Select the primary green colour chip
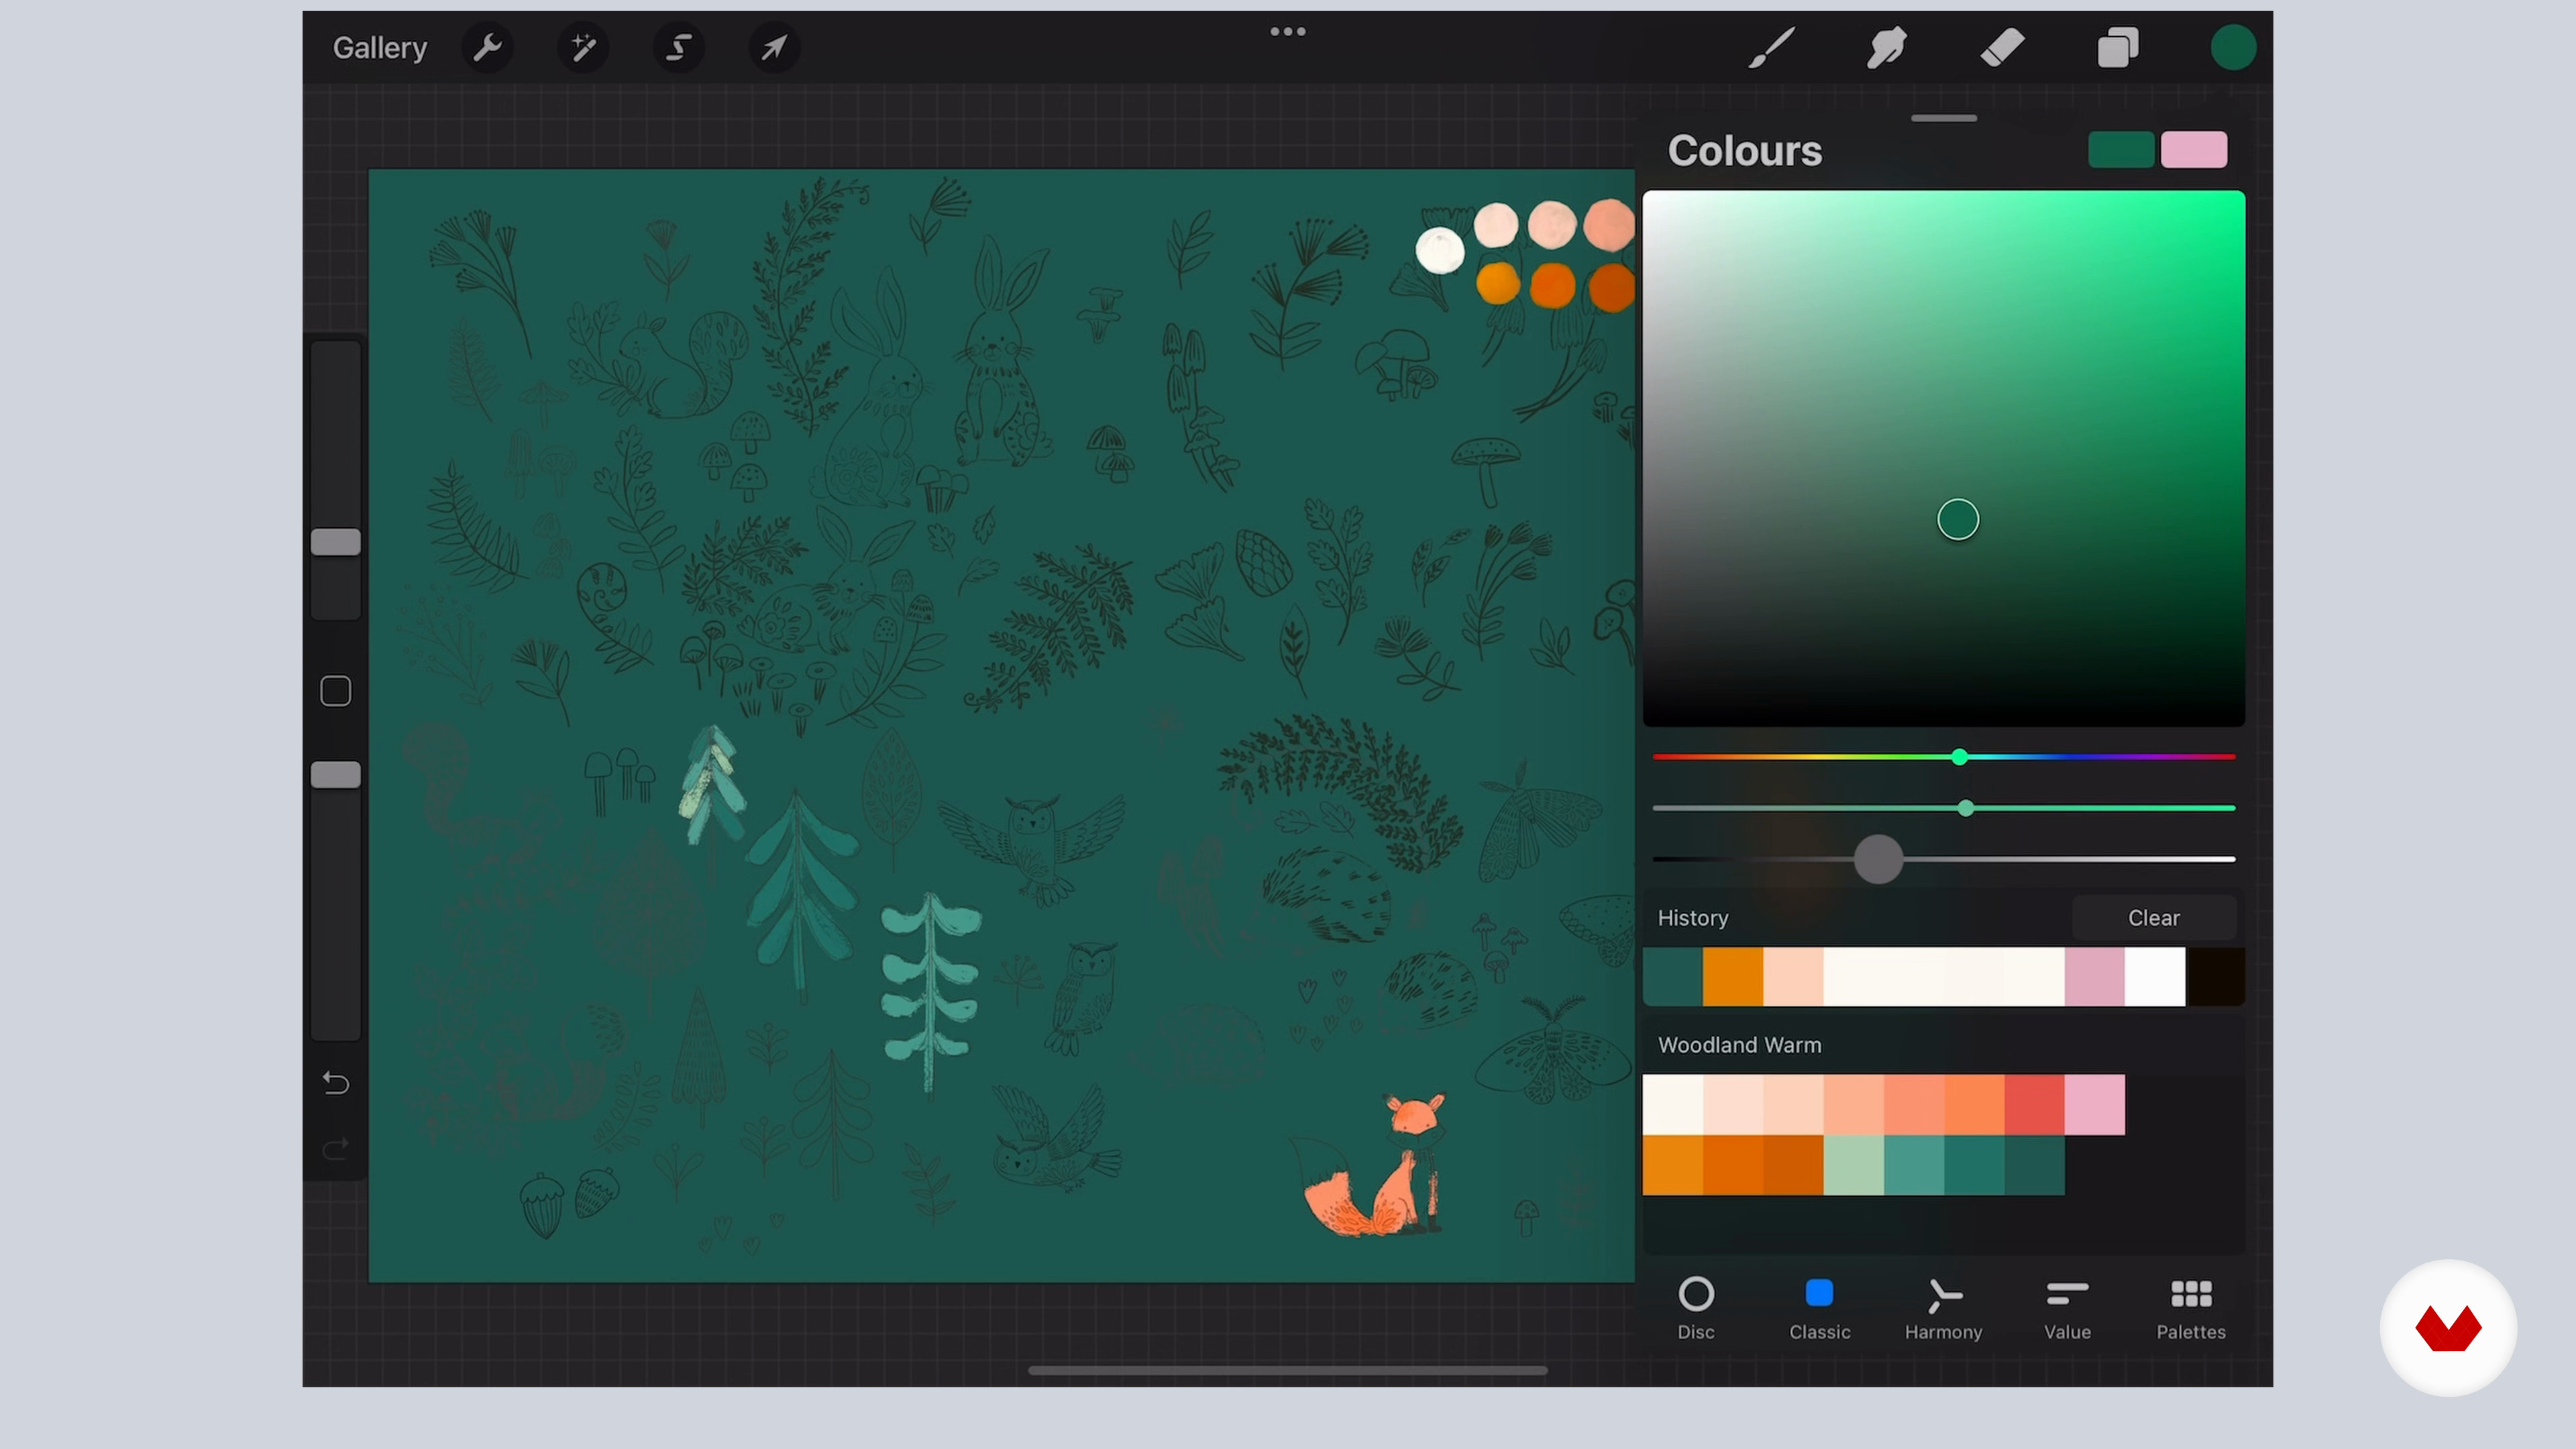2576x1449 pixels. [x=2121, y=150]
